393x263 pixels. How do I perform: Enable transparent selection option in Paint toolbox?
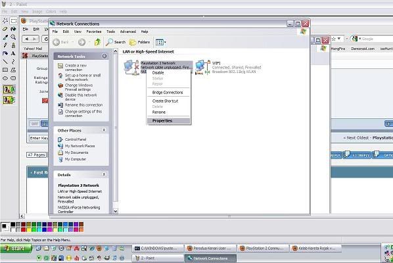coord(9,100)
